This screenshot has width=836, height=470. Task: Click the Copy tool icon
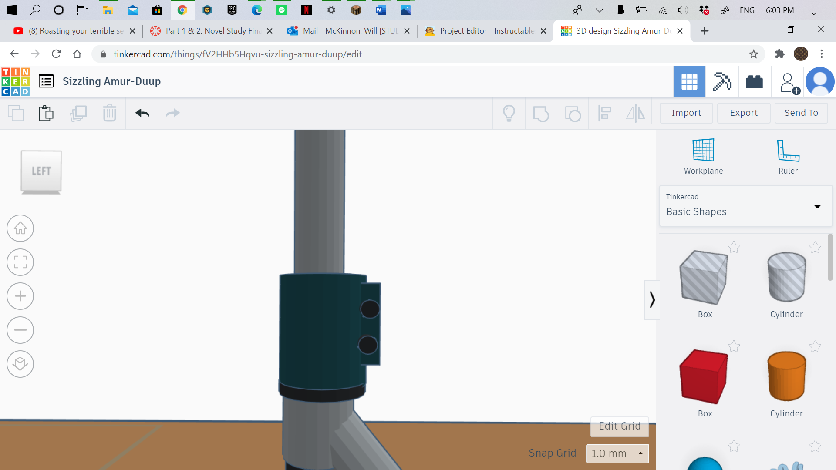point(16,113)
